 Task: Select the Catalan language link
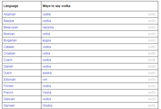coord(9,47)
